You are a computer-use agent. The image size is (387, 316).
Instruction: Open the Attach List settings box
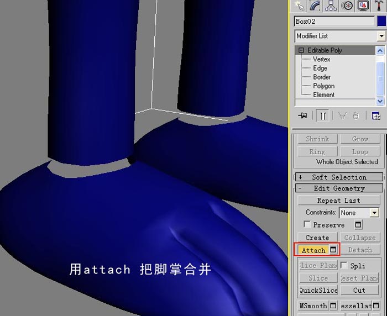333,250
